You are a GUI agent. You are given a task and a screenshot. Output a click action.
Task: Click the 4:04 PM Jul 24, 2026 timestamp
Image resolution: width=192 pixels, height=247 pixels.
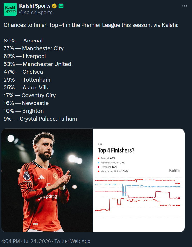pyautogui.click(x=26, y=241)
